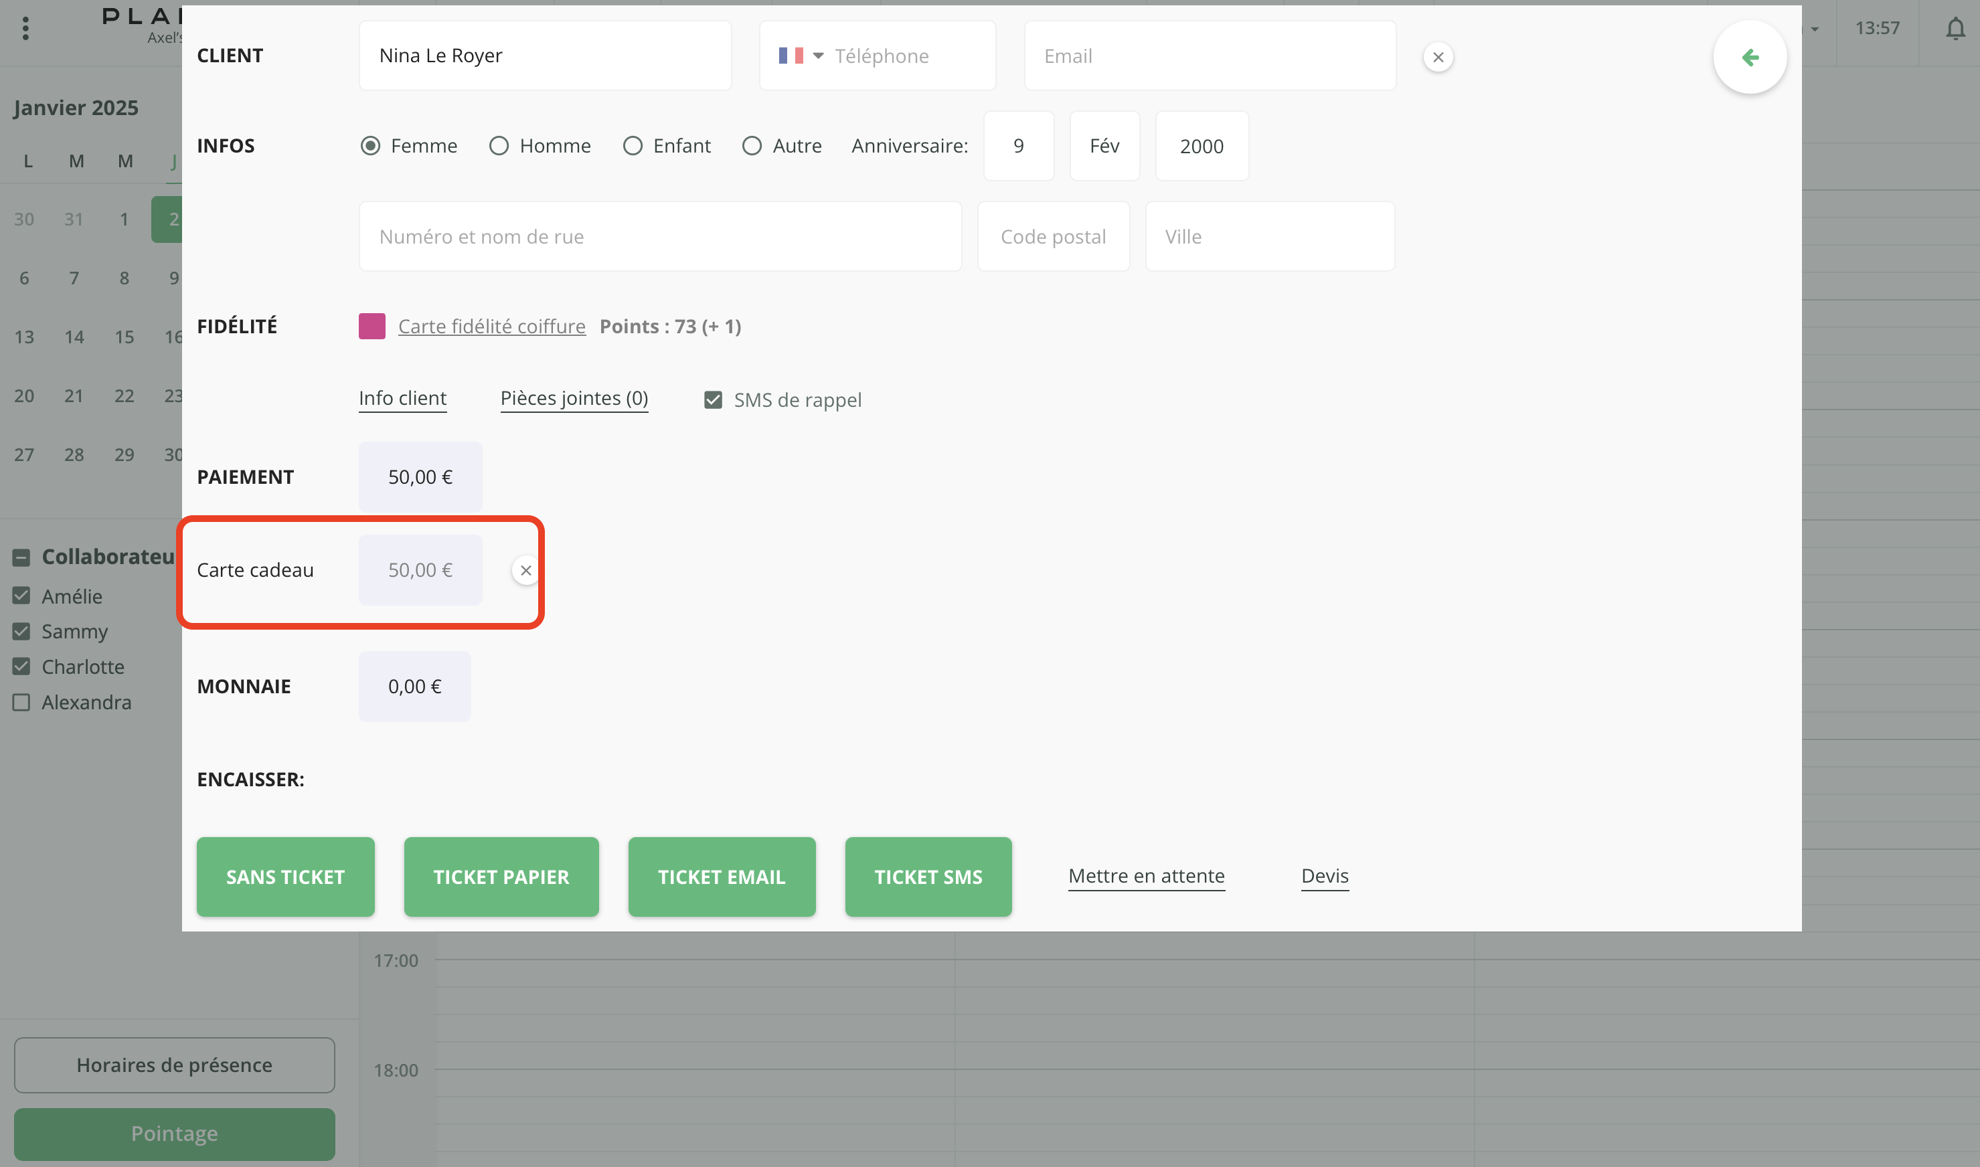Uncheck the SMS de rappel checkbox
Viewport: 1980px width, 1167px height.
click(713, 400)
